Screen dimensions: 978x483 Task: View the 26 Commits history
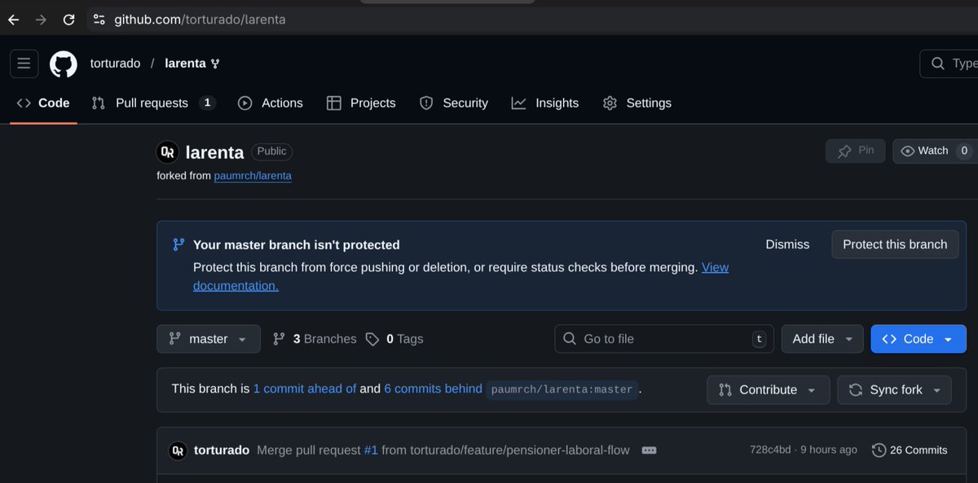[x=910, y=450]
